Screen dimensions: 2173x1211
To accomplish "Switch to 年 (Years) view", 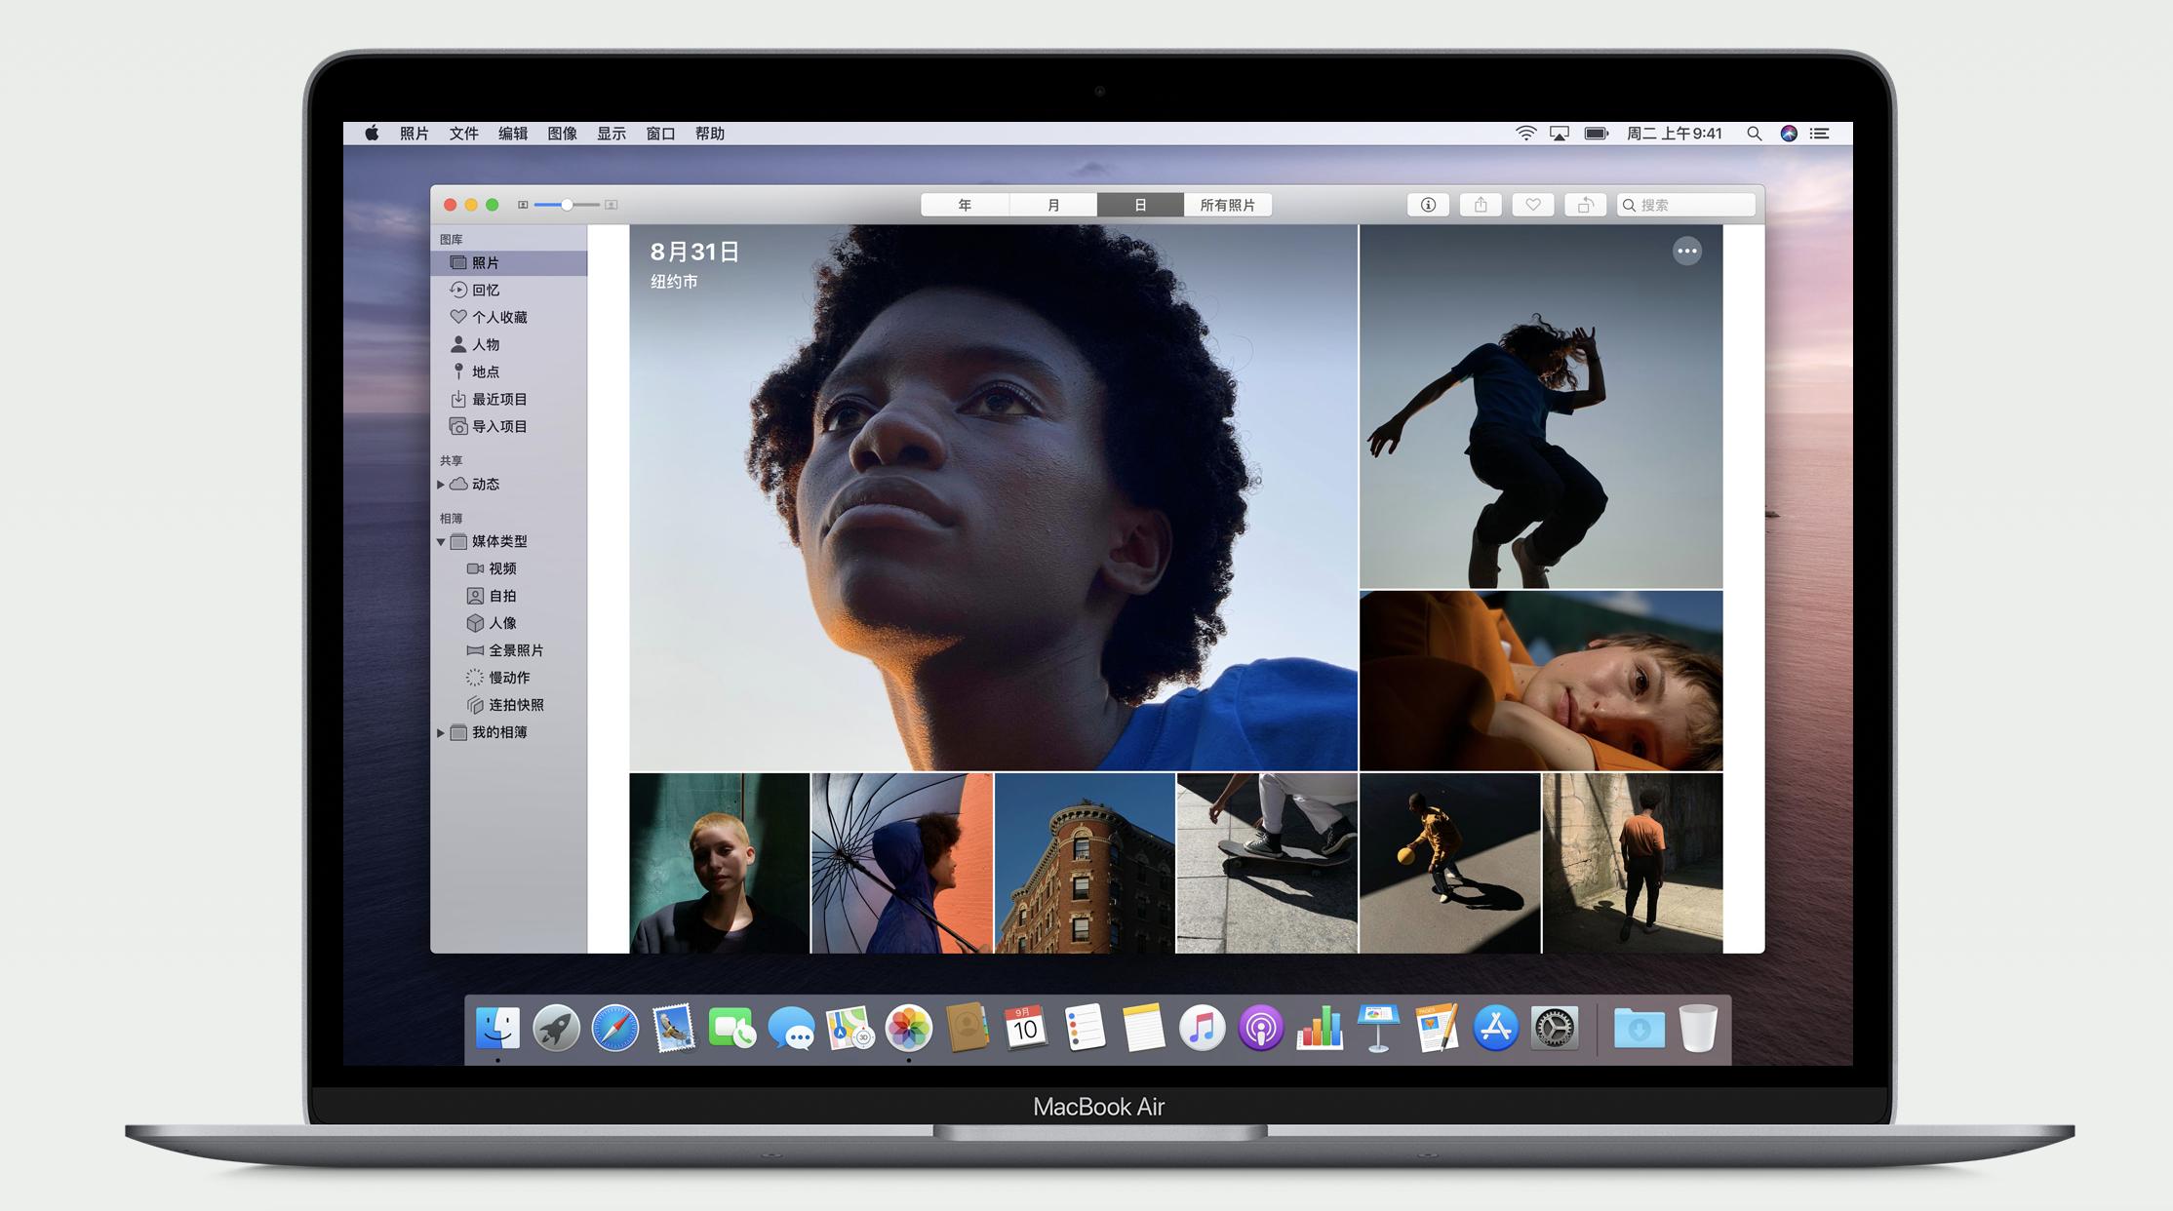I will click(965, 205).
